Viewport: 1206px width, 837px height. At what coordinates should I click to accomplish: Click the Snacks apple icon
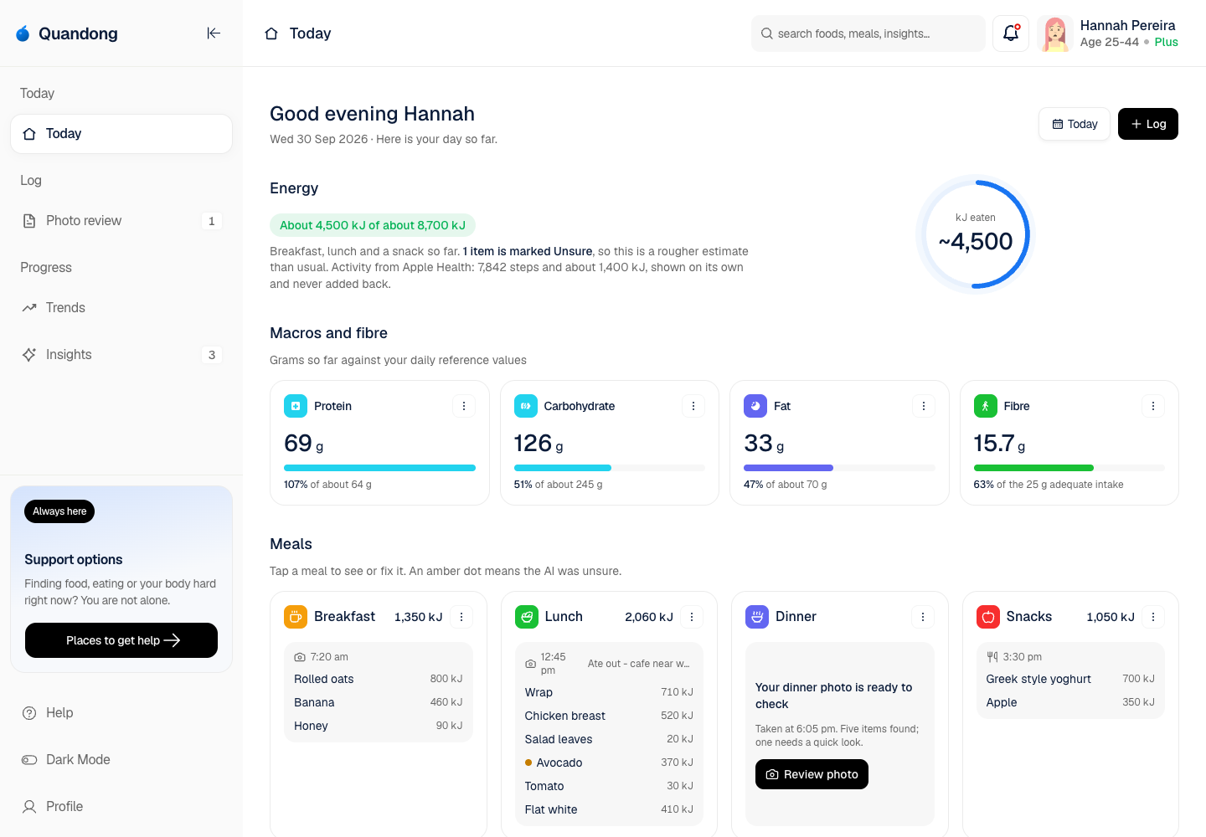click(x=988, y=617)
